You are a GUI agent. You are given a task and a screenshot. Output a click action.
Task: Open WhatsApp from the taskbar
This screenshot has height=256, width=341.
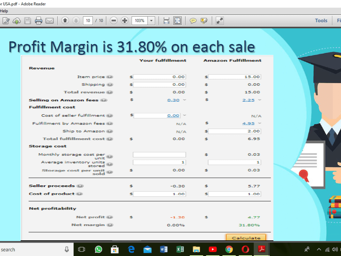[98, 250]
